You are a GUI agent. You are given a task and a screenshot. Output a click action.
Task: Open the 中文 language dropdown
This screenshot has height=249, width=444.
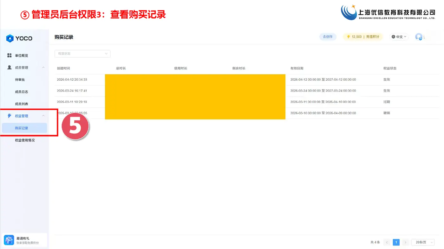coord(399,37)
